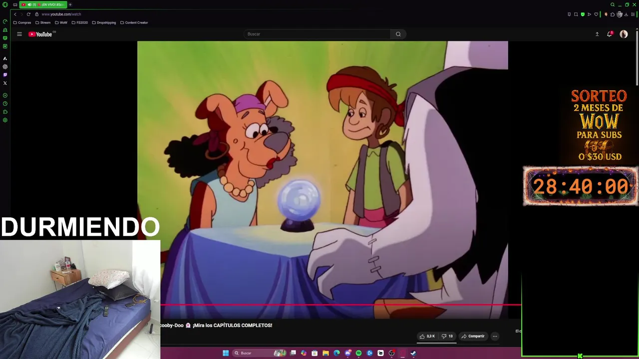Open GX Control speedometer in sidebar

(x=5, y=21)
